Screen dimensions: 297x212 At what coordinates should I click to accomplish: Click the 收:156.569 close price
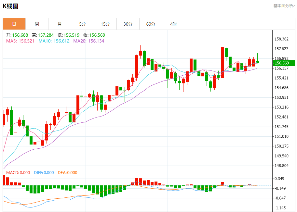click(94, 35)
